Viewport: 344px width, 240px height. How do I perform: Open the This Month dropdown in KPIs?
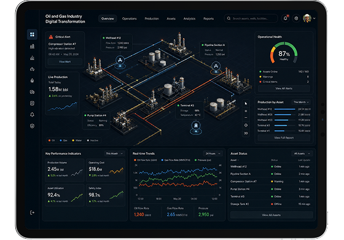click(x=114, y=153)
